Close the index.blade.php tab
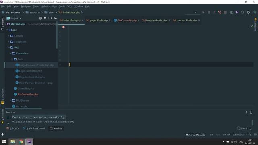The width and height of the screenshot is (258, 145). coord(82,20)
